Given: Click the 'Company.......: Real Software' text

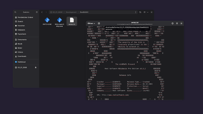Looking at the screenshot, I should (111, 91).
